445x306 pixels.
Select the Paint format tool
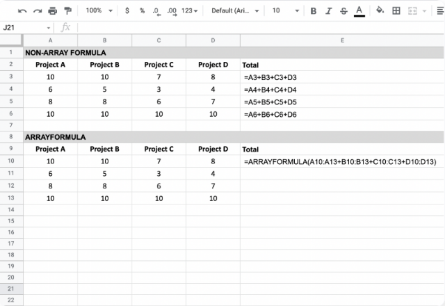tap(68, 11)
